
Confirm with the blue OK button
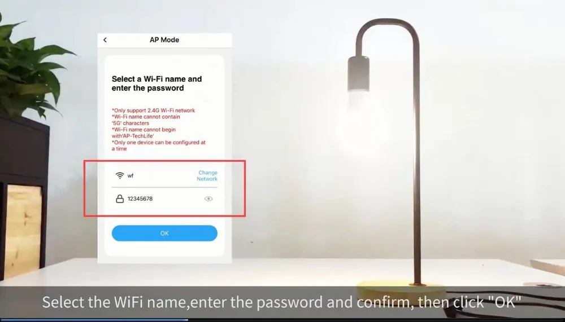164,233
